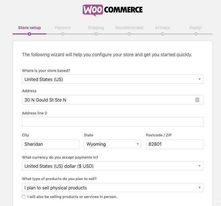Click the Store setup step circle marker
The width and height of the screenshot is (221, 206).
[29, 34]
